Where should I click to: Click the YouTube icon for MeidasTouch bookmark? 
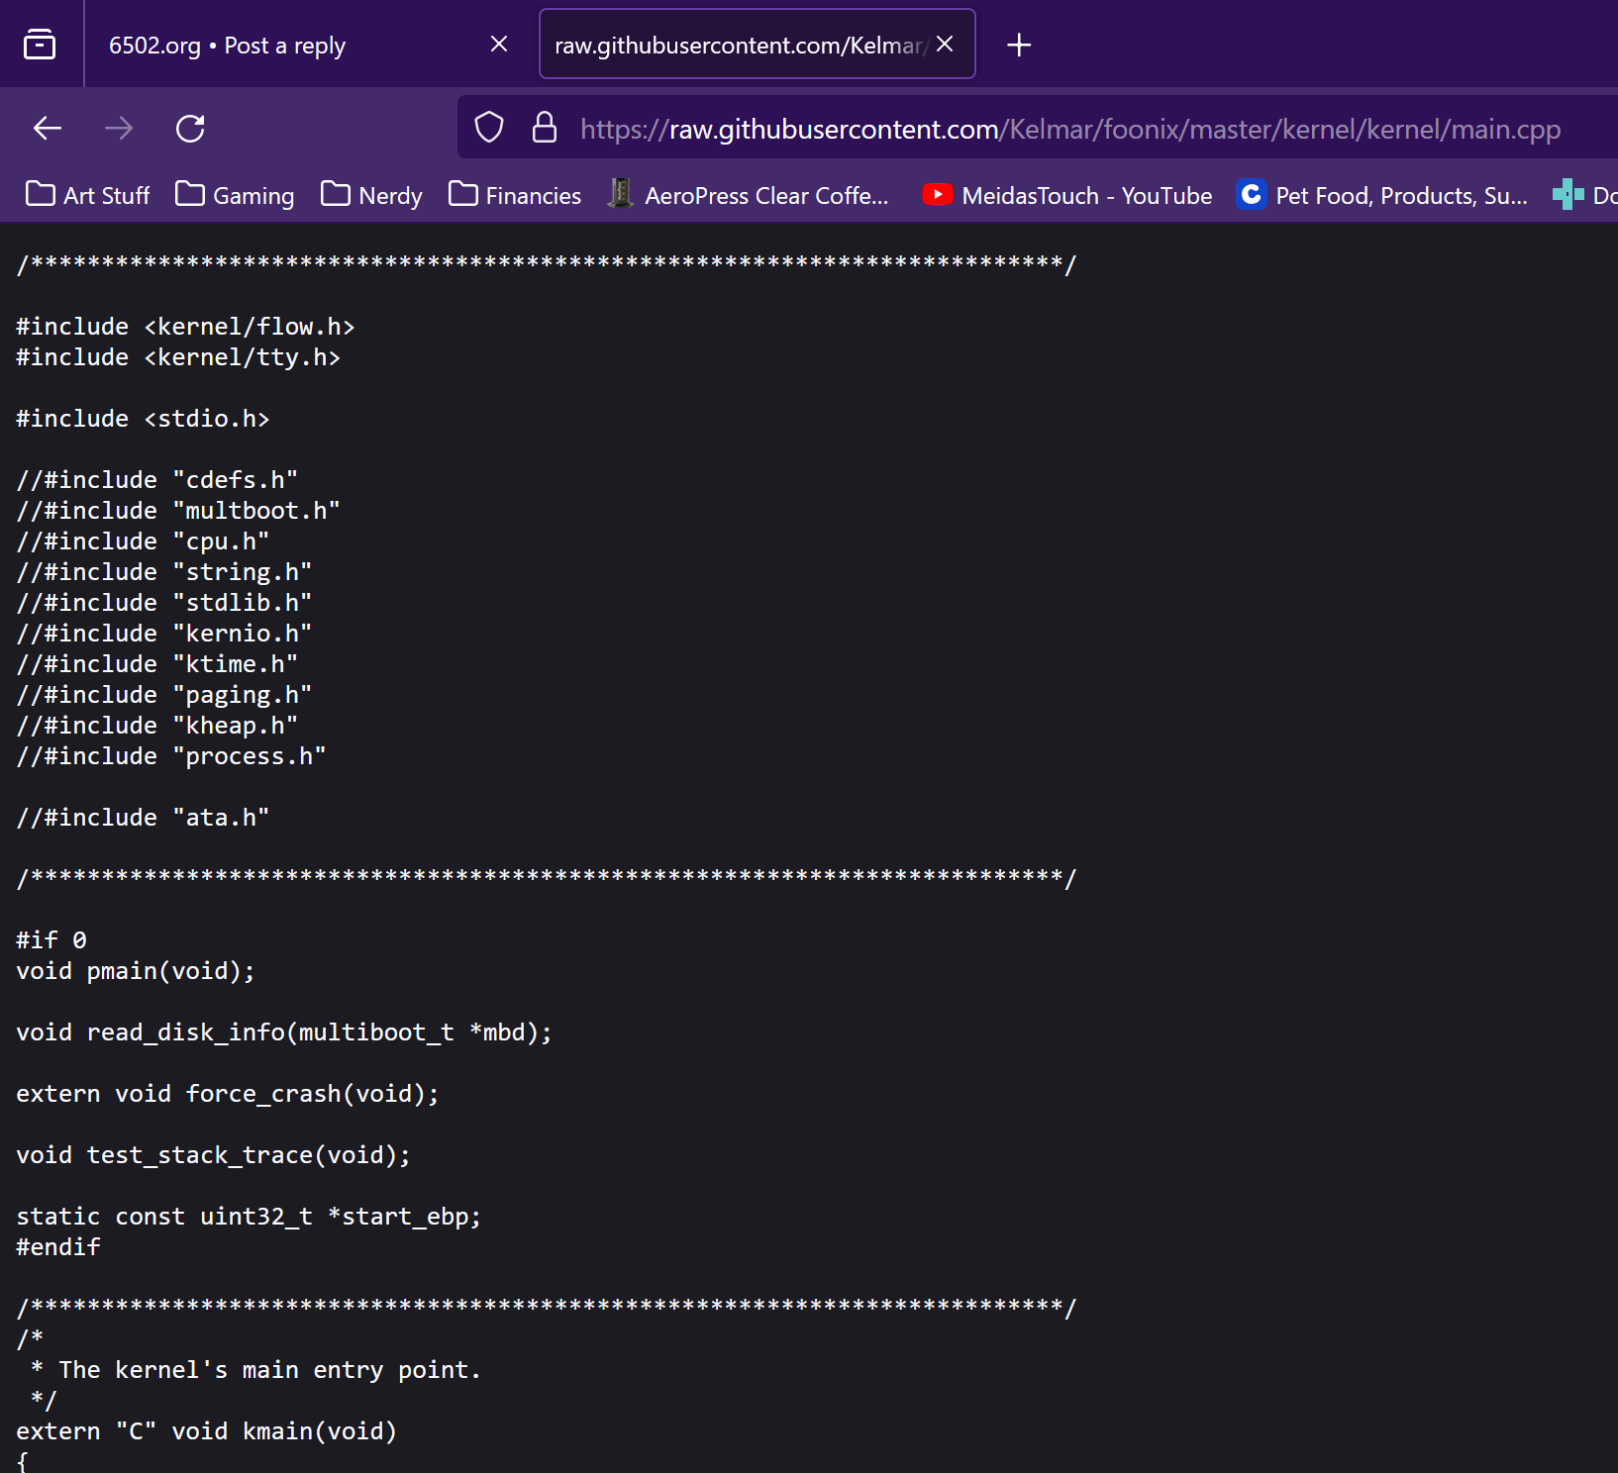click(x=937, y=195)
